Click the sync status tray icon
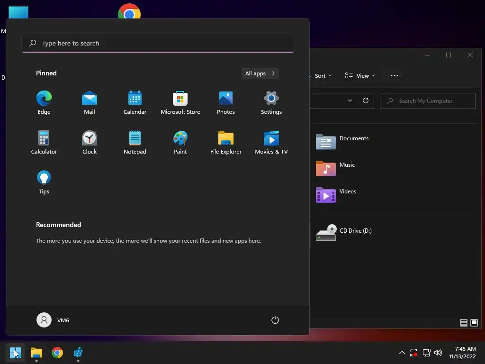Screen dimensions: 485x364 click(x=413, y=353)
